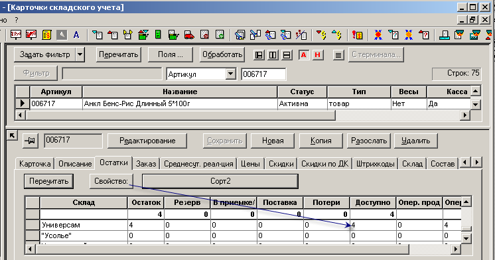Viewport: 495px width, 260px height.
Task: Click the corner arrow panel collapse icon
Action: 12,136
